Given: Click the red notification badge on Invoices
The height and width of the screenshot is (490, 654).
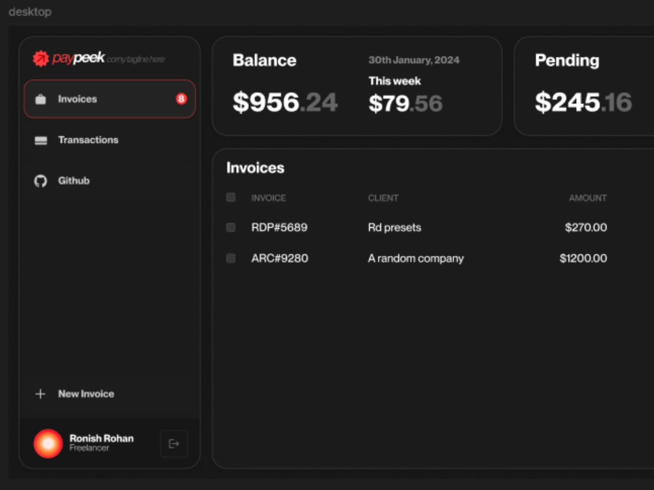Looking at the screenshot, I should 181,99.
